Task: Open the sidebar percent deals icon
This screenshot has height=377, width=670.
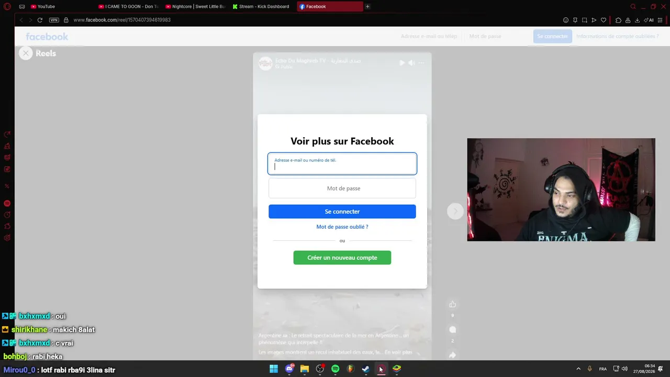Action: tap(7, 186)
